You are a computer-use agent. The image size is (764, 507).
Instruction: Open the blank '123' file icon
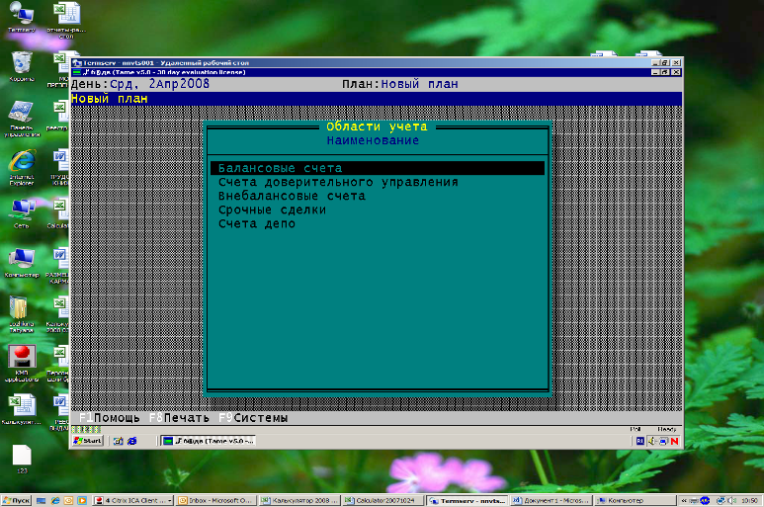[21, 455]
